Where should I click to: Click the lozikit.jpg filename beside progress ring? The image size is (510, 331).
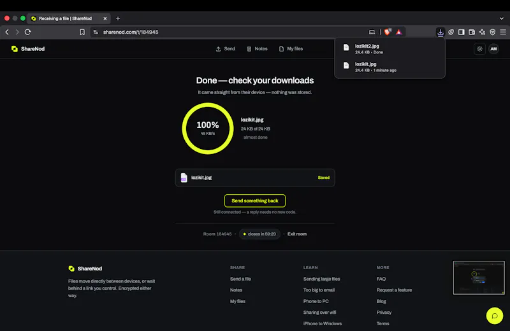pos(252,120)
